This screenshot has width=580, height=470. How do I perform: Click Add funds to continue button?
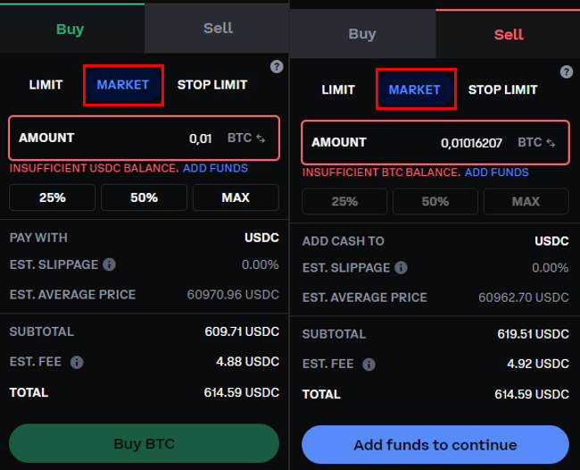[x=435, y=445]
